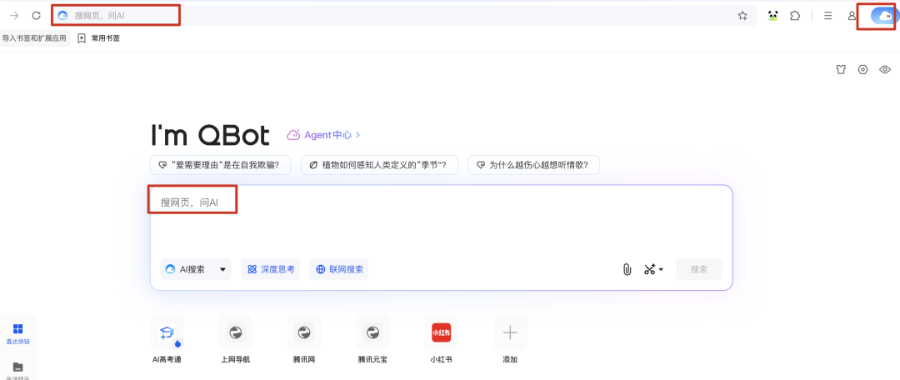Add a new shortcut with 添加
The width and height of the screenshot is (900, 380).
(510, 340)
